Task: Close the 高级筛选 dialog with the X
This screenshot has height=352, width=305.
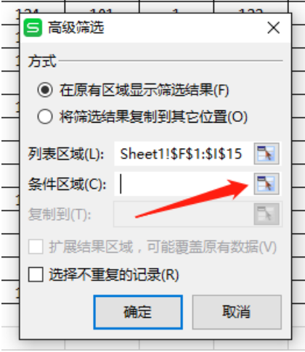Action: point(274,28)
